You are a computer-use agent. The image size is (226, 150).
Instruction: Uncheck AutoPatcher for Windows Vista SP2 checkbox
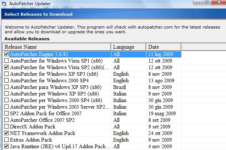tap(6, 67)
